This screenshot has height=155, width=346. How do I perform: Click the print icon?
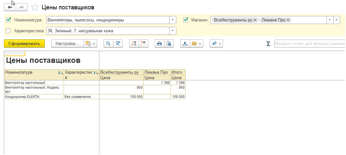click(159, 43)
